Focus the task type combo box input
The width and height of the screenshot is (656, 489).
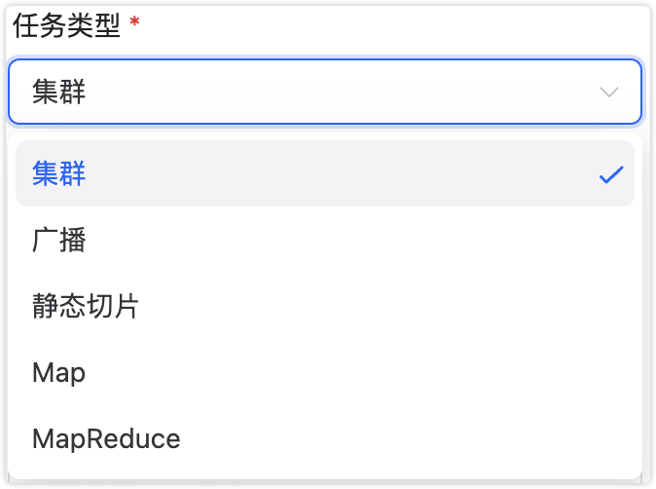click(x=292, y=93)
